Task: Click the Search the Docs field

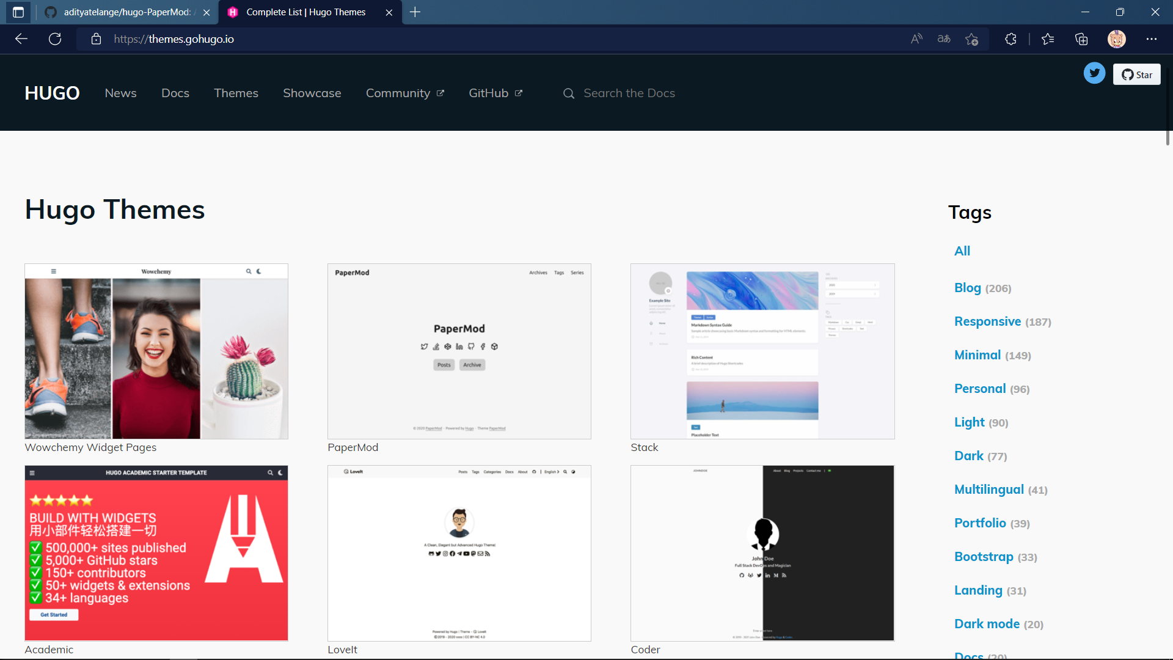Action: pos(629,93)
